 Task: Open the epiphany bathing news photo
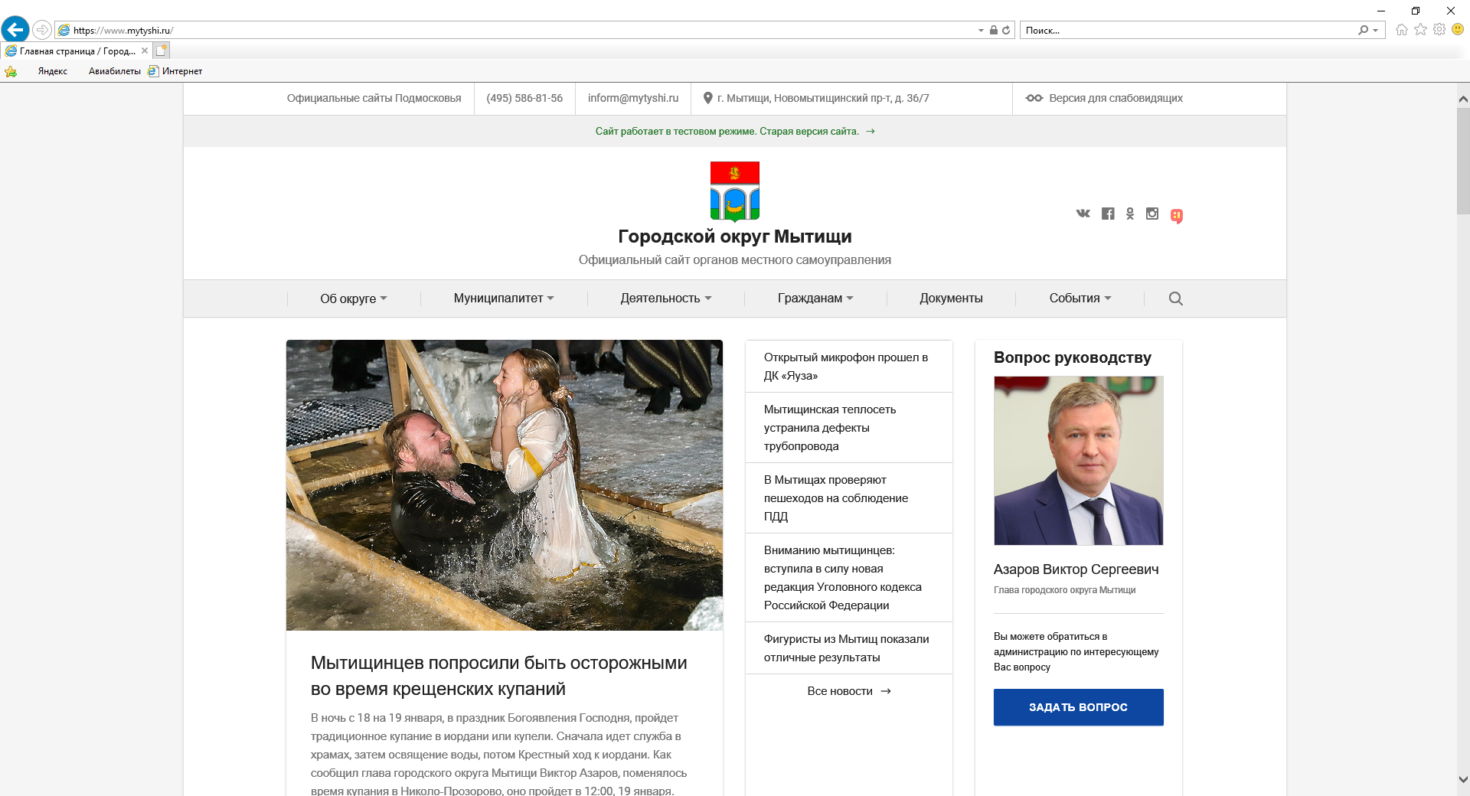point(505,485)
